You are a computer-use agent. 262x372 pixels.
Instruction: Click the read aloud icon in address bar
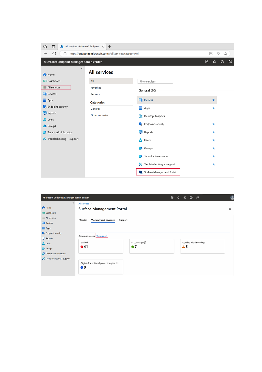click(x=218, y=54)
